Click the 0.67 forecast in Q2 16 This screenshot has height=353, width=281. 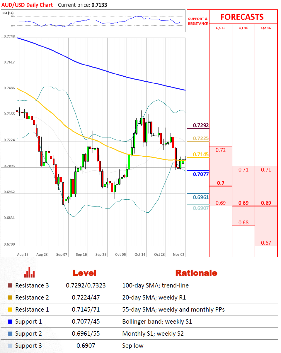[x=266, y=243]
